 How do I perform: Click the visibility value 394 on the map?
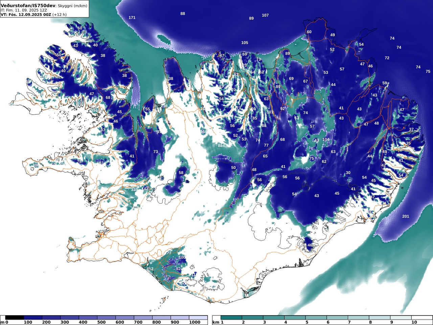[x=94, y=110]
